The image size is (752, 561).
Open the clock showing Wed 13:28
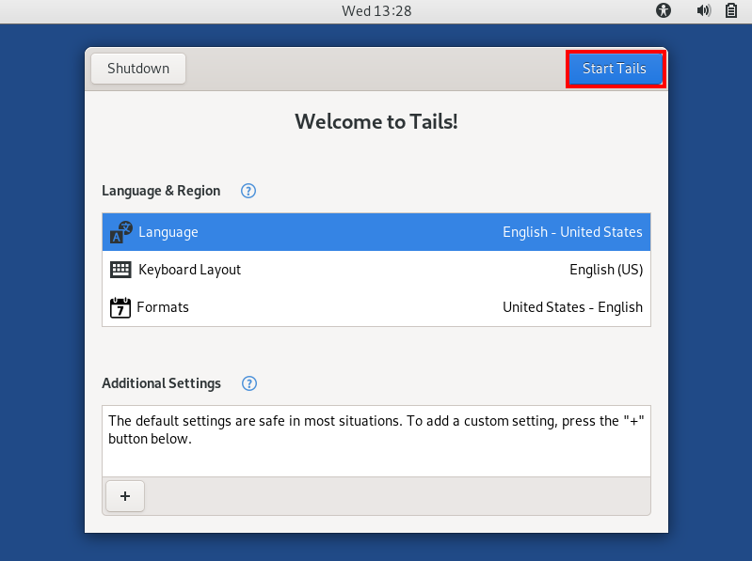(376, 11)
